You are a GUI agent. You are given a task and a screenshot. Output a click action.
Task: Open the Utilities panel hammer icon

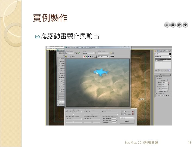pos(170,51)
